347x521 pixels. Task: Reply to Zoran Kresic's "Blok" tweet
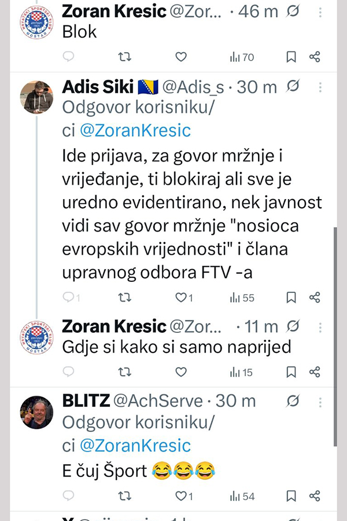(69, 57)
